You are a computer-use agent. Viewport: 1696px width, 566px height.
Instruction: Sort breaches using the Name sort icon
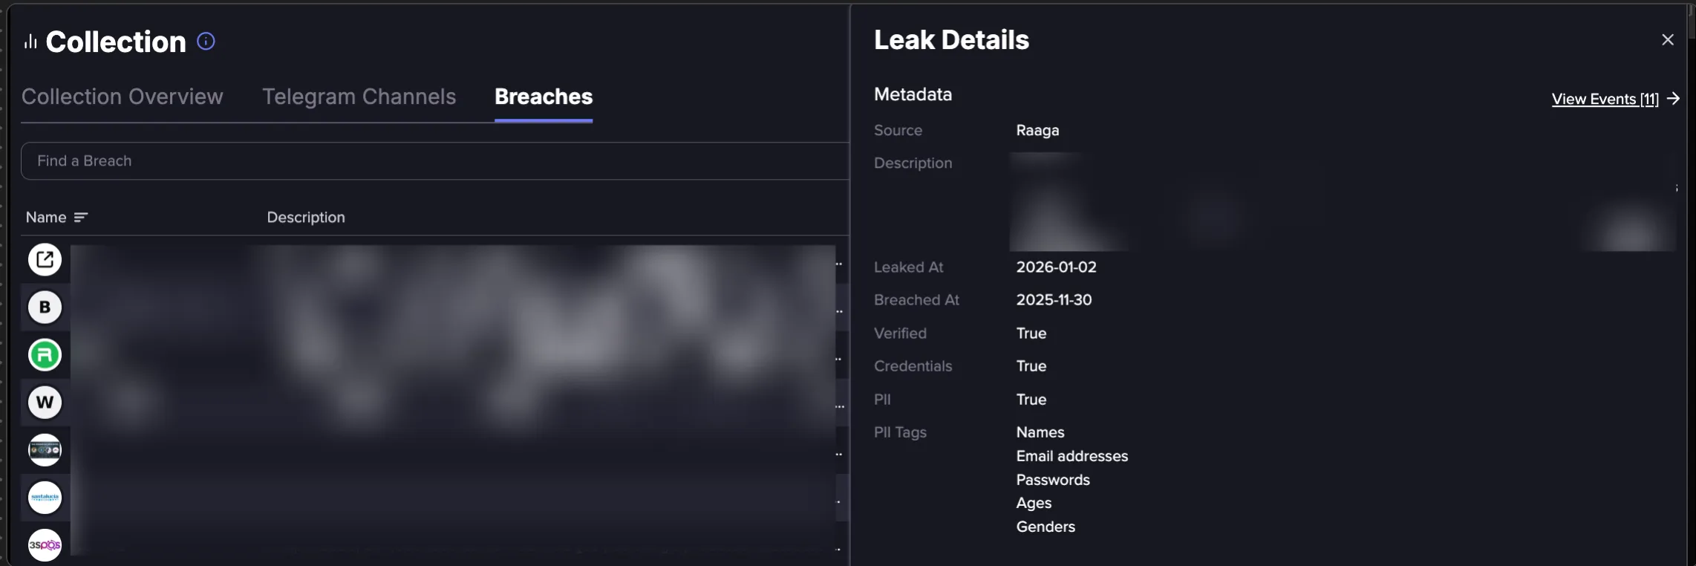click(81, 217)
